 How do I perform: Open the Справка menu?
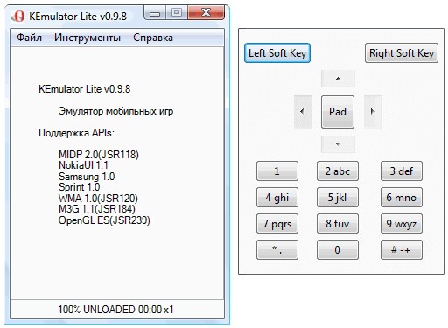(153, 38)
